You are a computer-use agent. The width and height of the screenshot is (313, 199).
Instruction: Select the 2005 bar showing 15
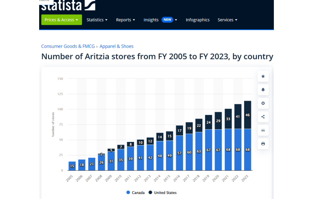click(72, 166)
